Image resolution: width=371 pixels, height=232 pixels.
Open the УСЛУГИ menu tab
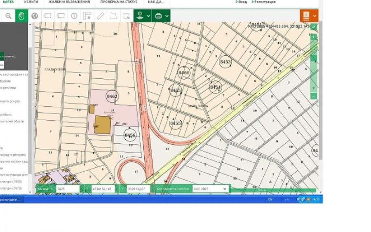click(31, 2)
